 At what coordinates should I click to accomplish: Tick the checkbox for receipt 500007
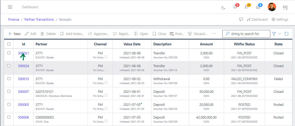(x=9, y=92)
